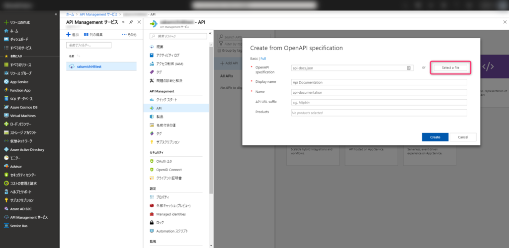The image size is (509, 248).
Task: Switch to the Full form view
Action: pos(263,59)
